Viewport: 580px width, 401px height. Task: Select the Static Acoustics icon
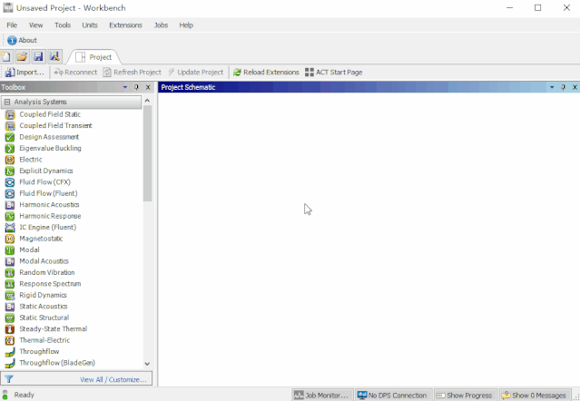point(10,307)
